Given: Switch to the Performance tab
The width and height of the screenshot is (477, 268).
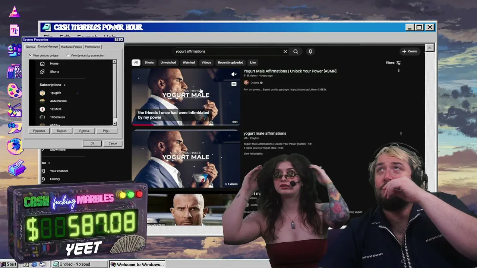Looking at the screenshot, I should tap(92, 47).
